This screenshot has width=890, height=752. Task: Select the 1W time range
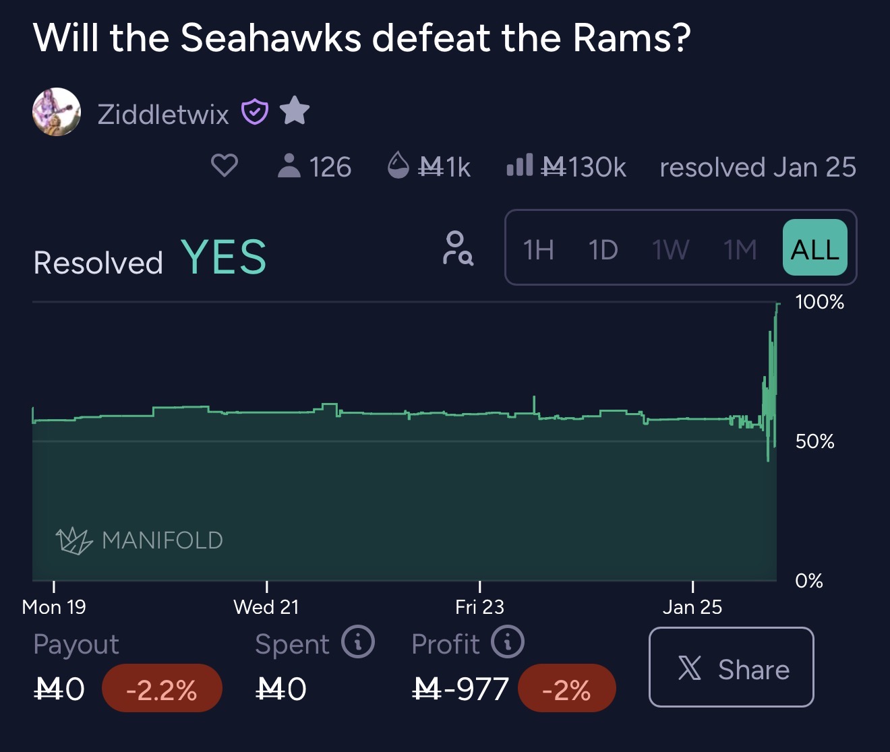tap(671, 249)
